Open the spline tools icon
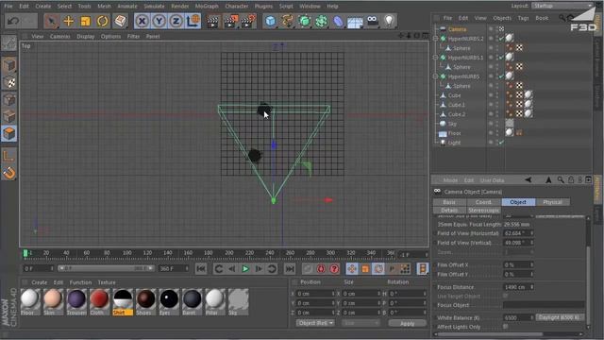 (287, 21)
